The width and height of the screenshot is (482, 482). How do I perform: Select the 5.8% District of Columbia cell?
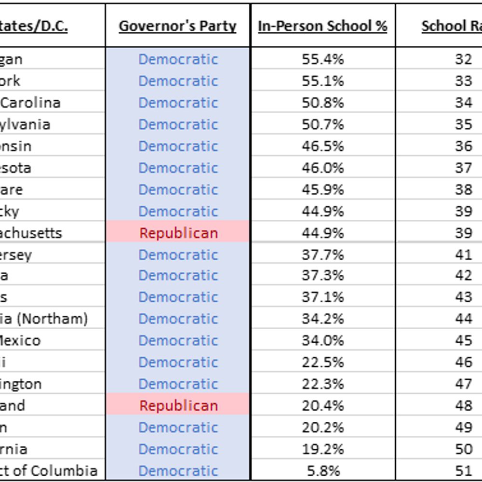click(x=323, y=470)
